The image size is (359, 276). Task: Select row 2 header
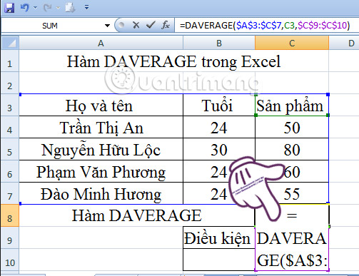[10, 83]
